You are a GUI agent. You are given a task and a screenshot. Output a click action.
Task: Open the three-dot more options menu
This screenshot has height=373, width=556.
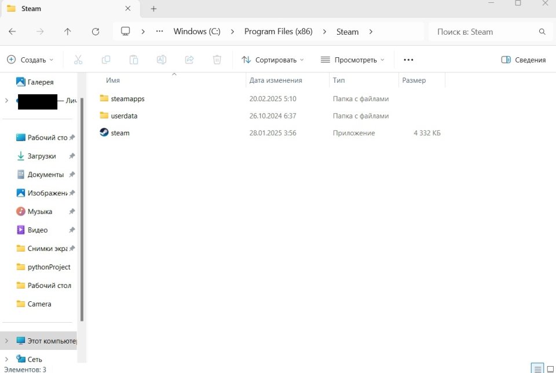408,60
